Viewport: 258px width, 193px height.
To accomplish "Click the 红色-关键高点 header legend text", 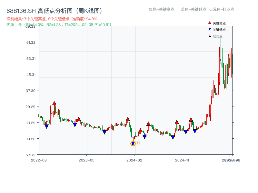I will [x=162, y=9].
